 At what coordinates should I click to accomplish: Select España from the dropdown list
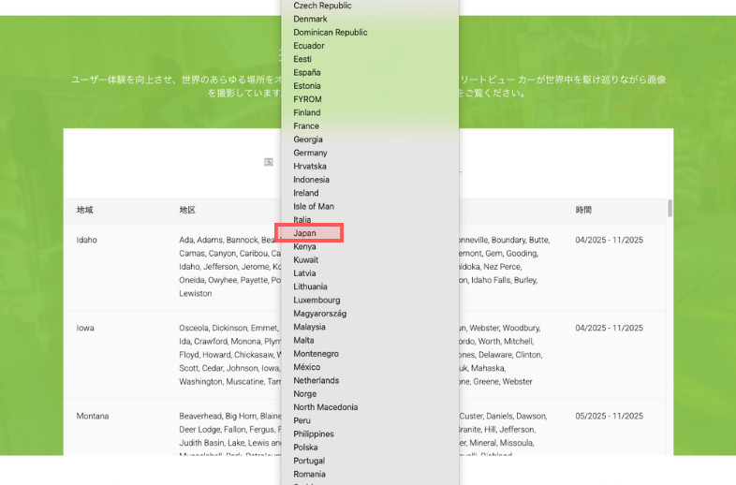[x=307, y=72]
